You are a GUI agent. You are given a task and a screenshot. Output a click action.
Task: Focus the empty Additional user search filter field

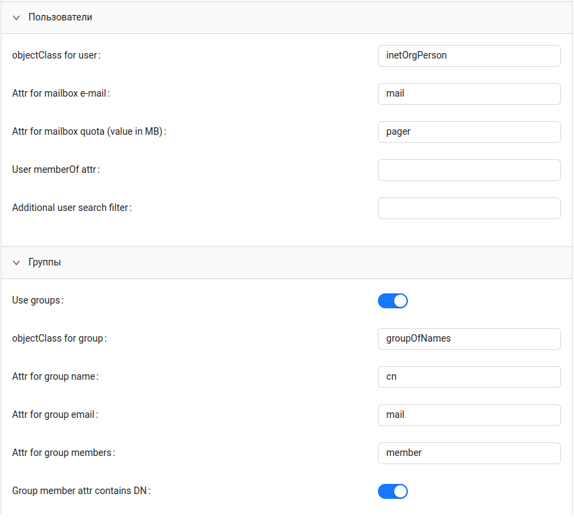[469, 208]
